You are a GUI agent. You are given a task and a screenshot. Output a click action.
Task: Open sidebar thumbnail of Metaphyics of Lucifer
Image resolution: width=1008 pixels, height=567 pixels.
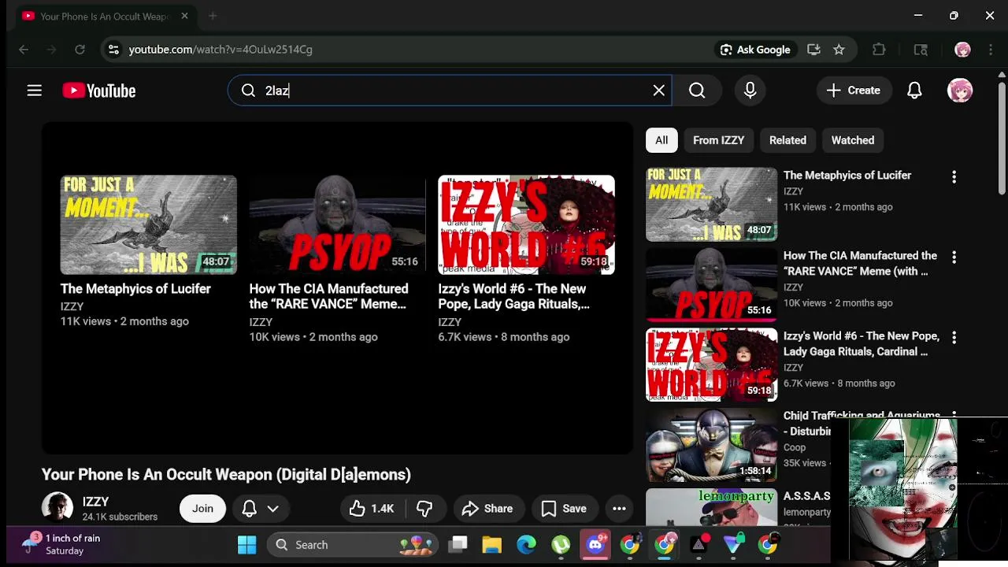coord(711,204)
